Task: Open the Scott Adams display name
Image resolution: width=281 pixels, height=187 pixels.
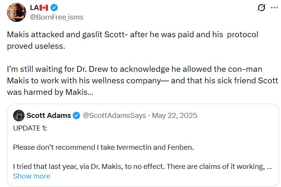Action: pyautogui.click(x=48, y=116)
